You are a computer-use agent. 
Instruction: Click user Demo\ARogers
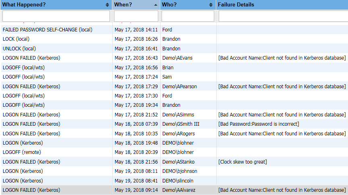(178, 133)
